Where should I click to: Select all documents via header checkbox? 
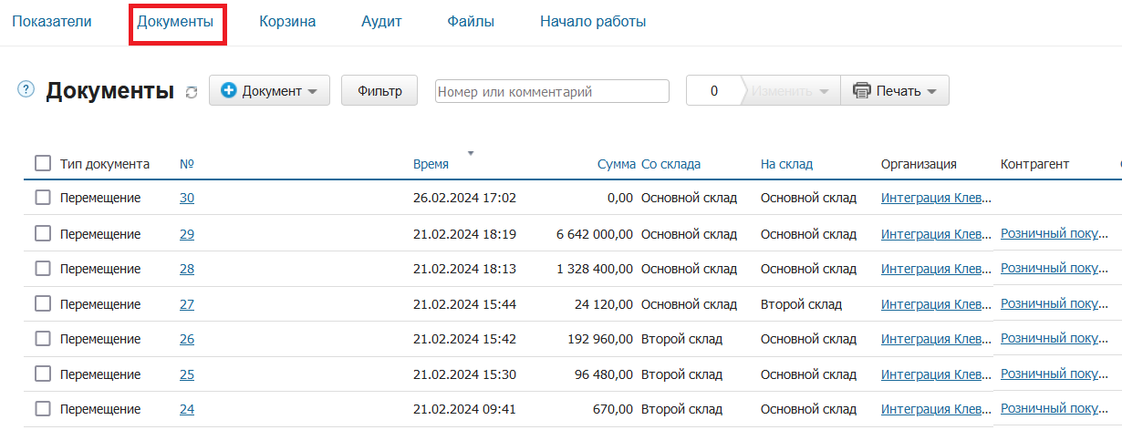point(43,164)
